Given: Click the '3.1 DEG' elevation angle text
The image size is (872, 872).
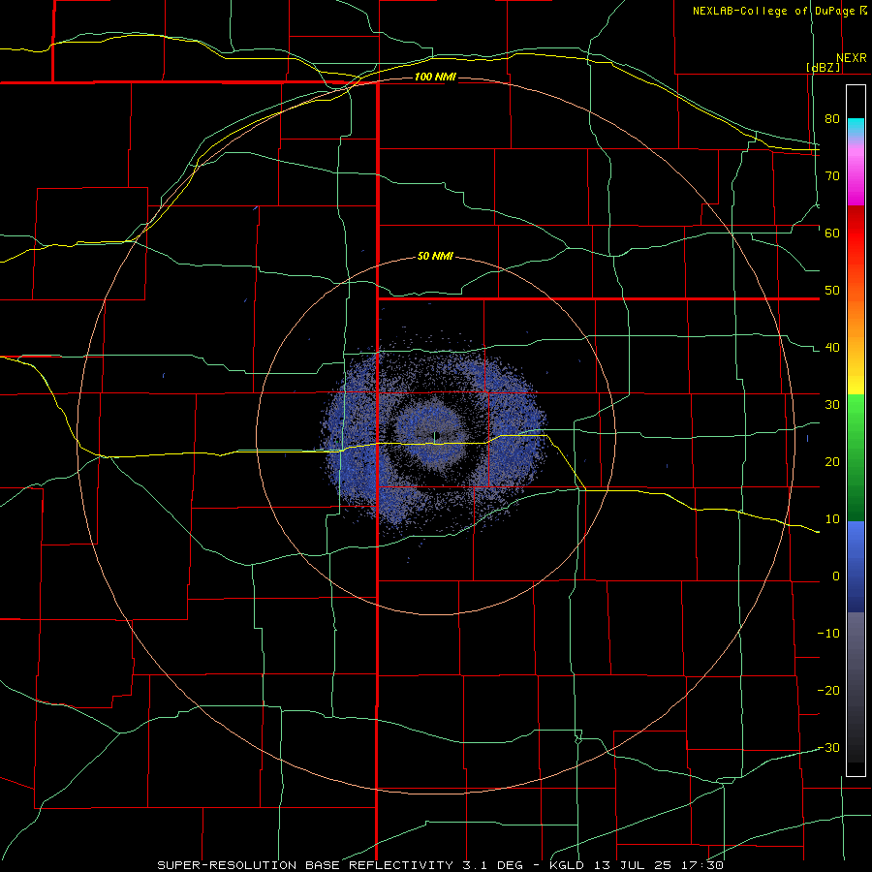Looking at the screenshot, I should (493, 865).
